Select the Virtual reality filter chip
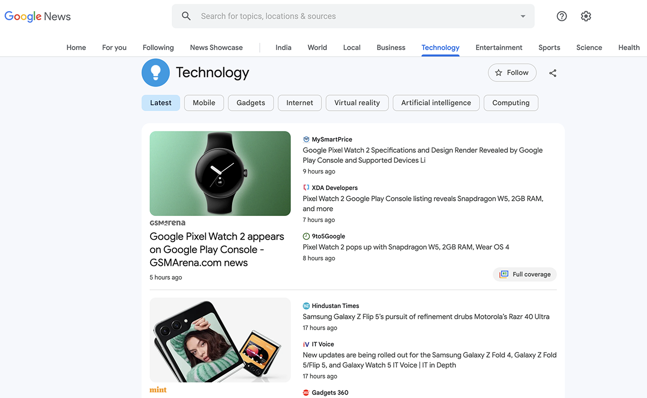Image resolution: width=647 pixels, height=398 pixels. tap(357, 103)
